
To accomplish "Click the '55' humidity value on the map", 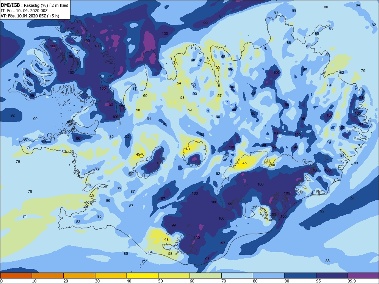I will click(x=218, y=67).
